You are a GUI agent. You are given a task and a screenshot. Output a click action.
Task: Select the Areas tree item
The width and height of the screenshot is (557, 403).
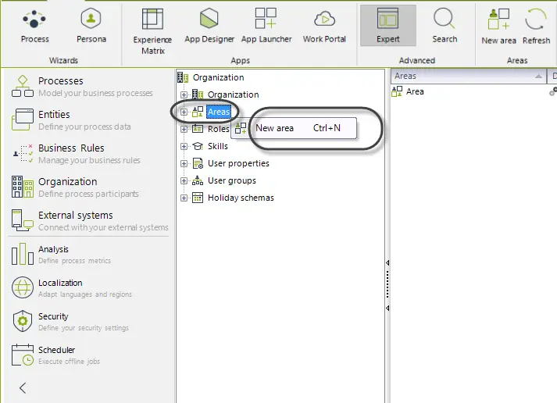coord(219,112)
